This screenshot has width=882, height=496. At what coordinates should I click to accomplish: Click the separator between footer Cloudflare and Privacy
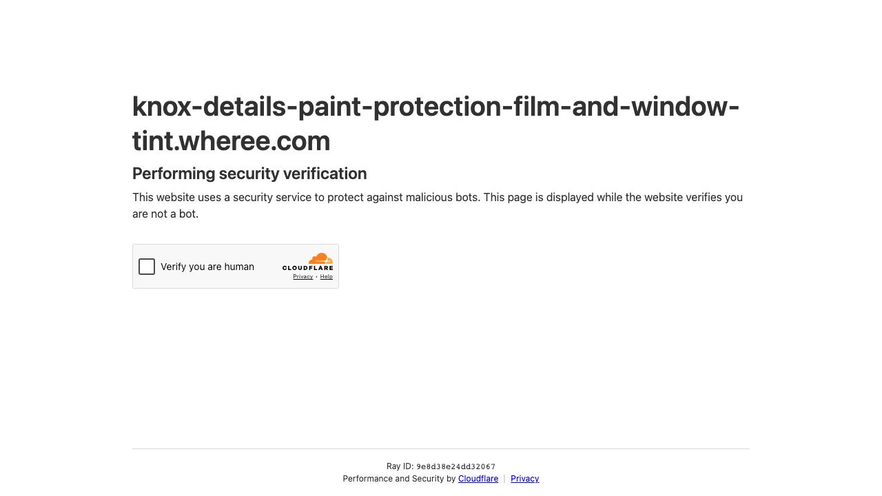point(504,479)
